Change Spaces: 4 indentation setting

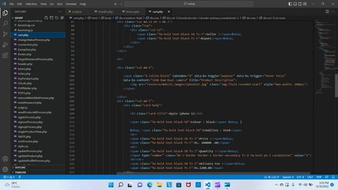coord(288,177)
